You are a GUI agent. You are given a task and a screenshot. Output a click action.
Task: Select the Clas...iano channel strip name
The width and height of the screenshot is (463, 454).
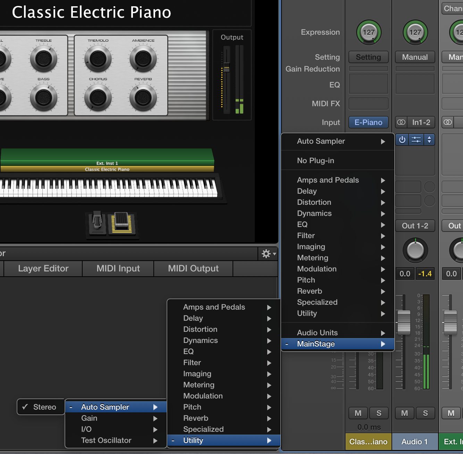click(369, 442)
